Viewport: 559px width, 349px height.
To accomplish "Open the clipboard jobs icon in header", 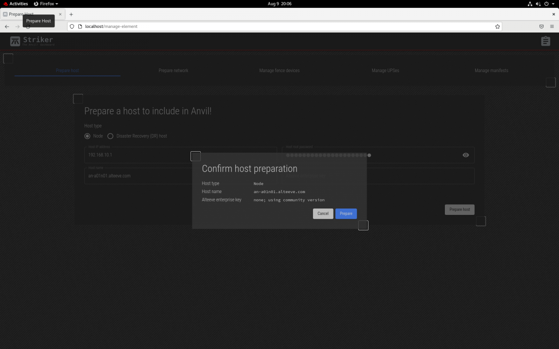I will click(545, 41).
